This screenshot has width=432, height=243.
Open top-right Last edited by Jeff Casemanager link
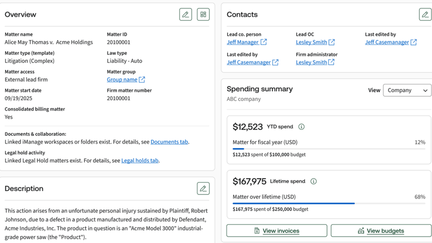(x=387, y=42)
